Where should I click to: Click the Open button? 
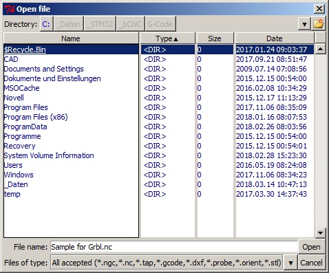coord(311,247)
